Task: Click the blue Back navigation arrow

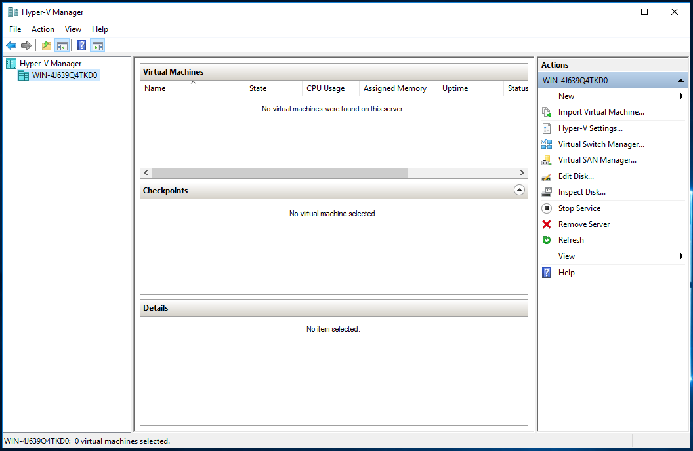Action: coord(10,45)
